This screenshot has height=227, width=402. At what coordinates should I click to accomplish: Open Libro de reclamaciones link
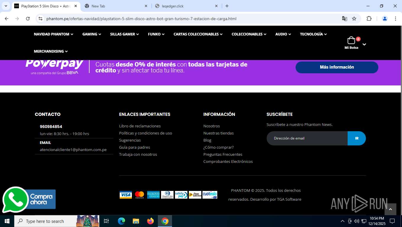pos(140,126)
